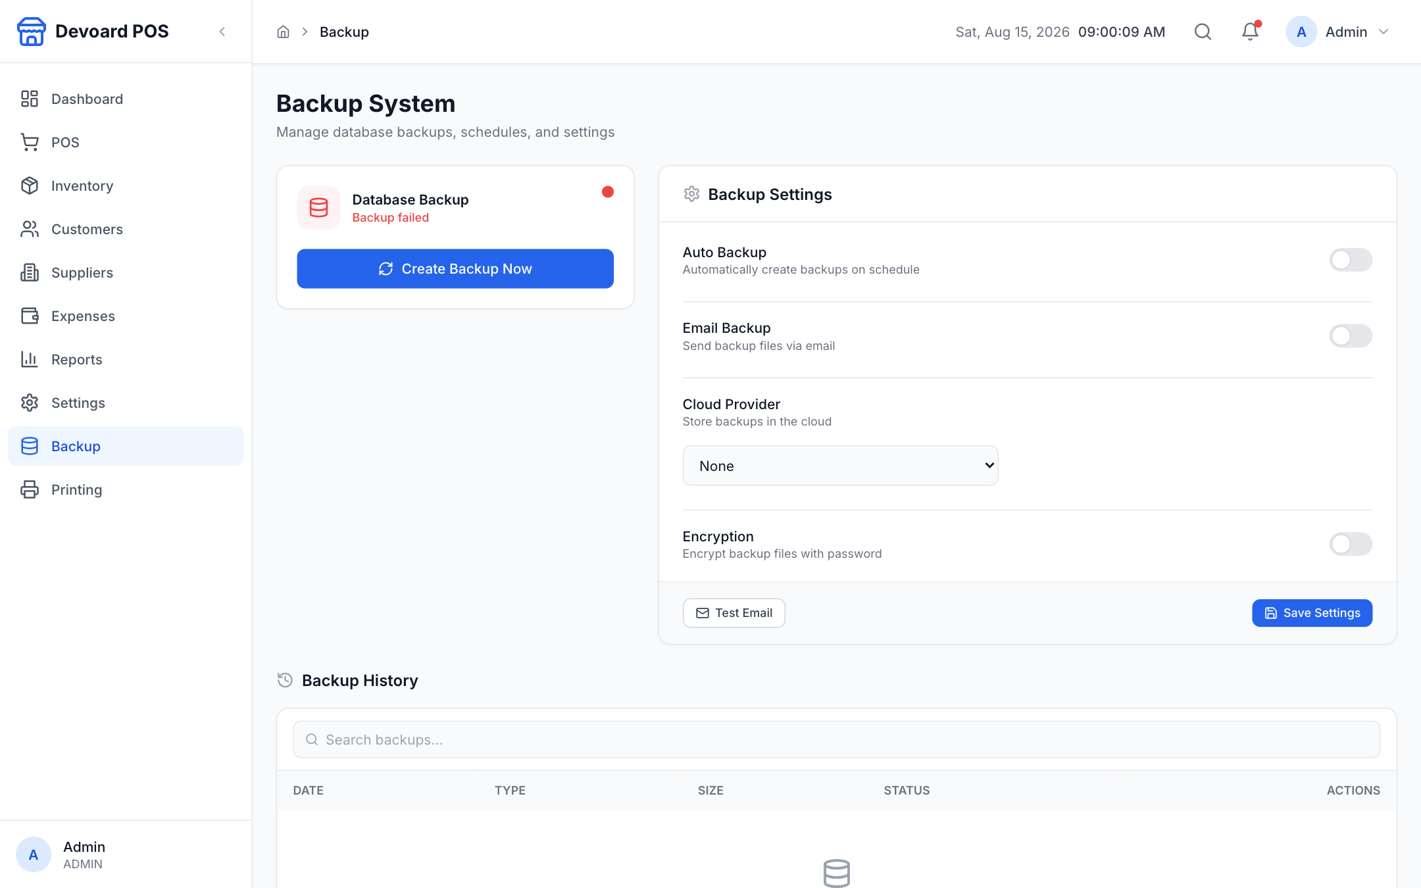
Task: Click the red Database Backup icon
Action: 318,208
